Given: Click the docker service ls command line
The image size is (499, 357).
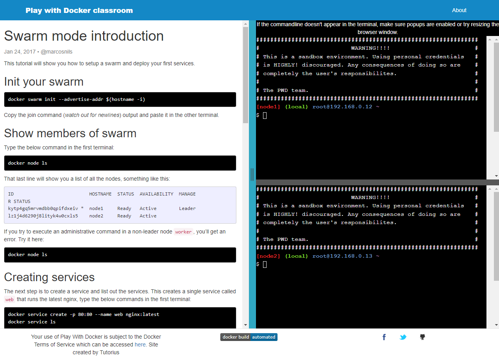Looking at the screenshot, I should coord(32,322).
